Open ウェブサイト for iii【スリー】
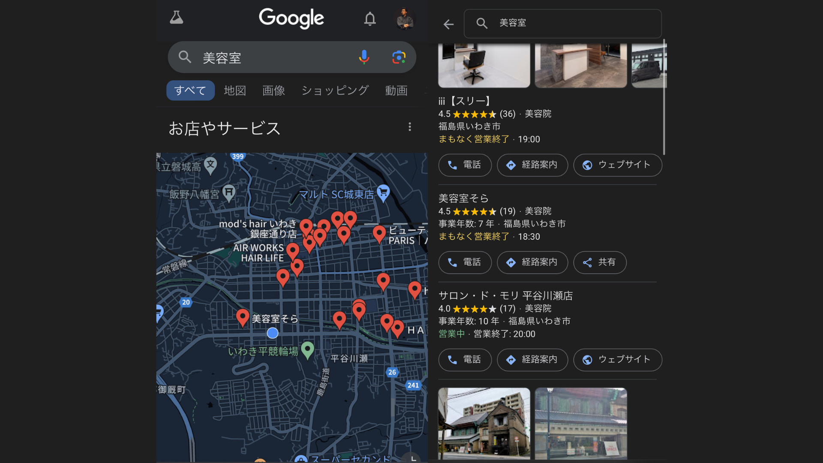823x463 pixels. coord(618,165)
